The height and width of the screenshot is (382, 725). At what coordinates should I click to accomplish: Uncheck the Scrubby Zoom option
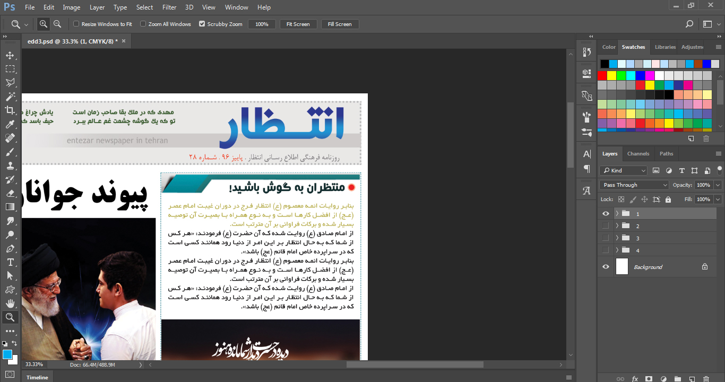coord(202,24)
